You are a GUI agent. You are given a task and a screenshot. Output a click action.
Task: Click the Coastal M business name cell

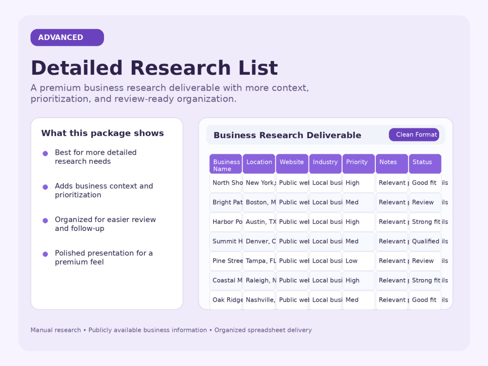click(x=225, y=281)
